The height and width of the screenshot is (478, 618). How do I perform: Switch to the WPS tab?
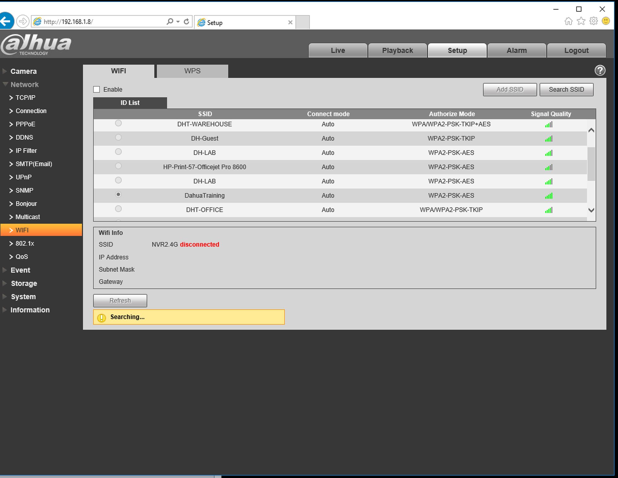point(192,71)
